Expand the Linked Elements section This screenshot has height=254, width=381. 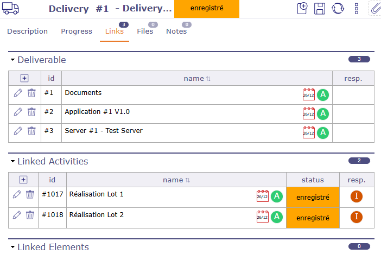point(12,247)
